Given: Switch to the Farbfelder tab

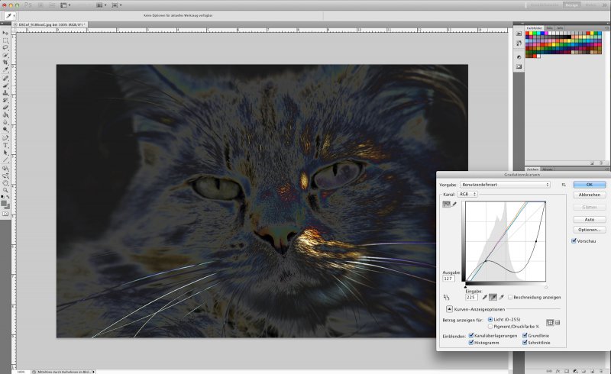Looking at the screenshot, I should pyautogui.click(x=534, y=28).
